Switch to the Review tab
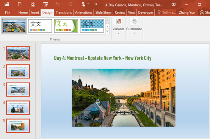The image size is (210, 139). tap(120, 12)
